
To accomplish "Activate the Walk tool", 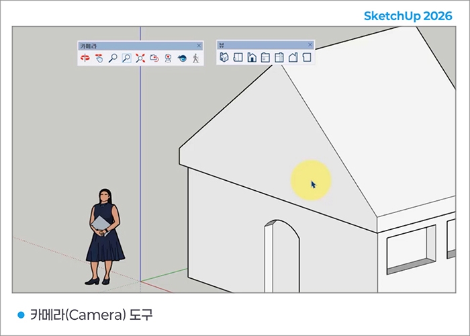I will pyautogui.click(x=196, y=58).
